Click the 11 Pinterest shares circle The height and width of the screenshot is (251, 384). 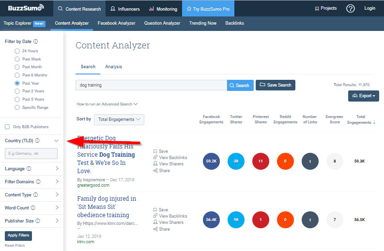click(x=261, y=161)
